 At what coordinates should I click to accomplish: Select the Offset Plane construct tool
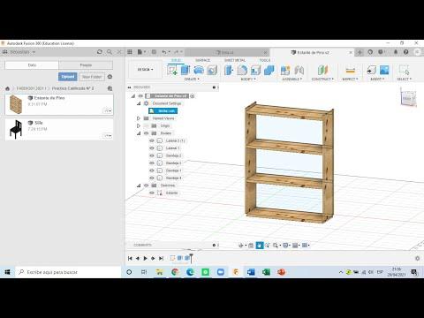tap(322, 70)
